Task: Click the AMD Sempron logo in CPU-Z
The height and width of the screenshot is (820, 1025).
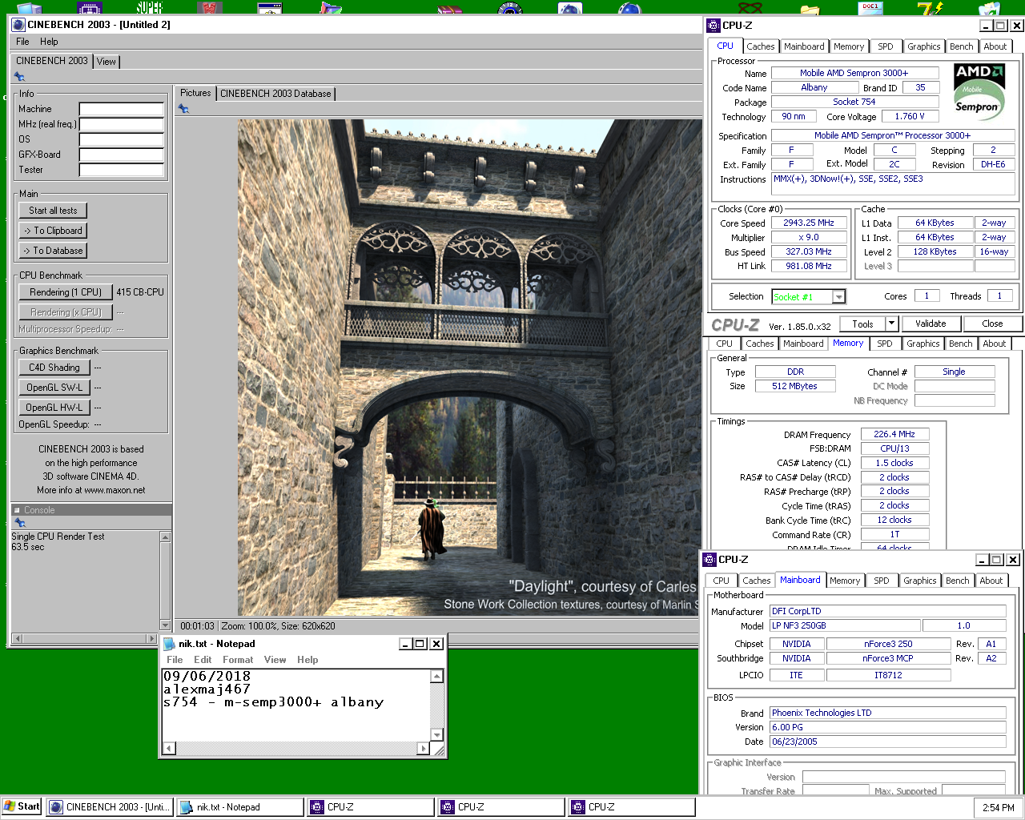Action: tap(979, 93)
